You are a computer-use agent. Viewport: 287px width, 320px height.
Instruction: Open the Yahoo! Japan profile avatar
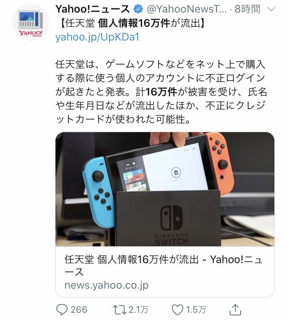(x=31, y=23)
